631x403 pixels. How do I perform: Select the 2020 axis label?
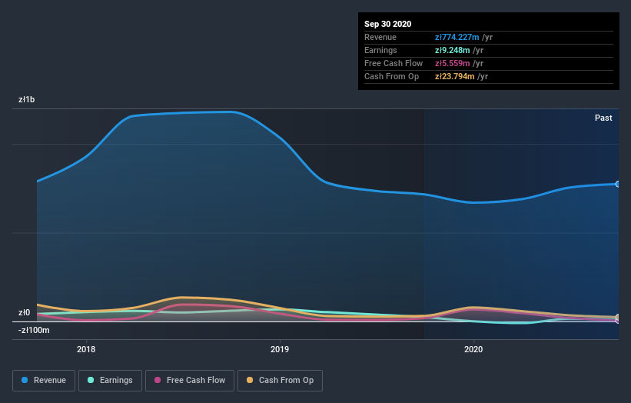tap(473, 349)
